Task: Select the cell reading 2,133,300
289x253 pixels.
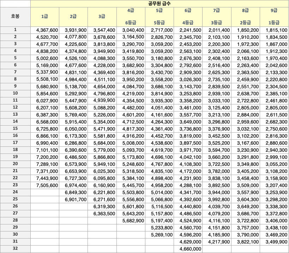Action: (x=274, y=72)
